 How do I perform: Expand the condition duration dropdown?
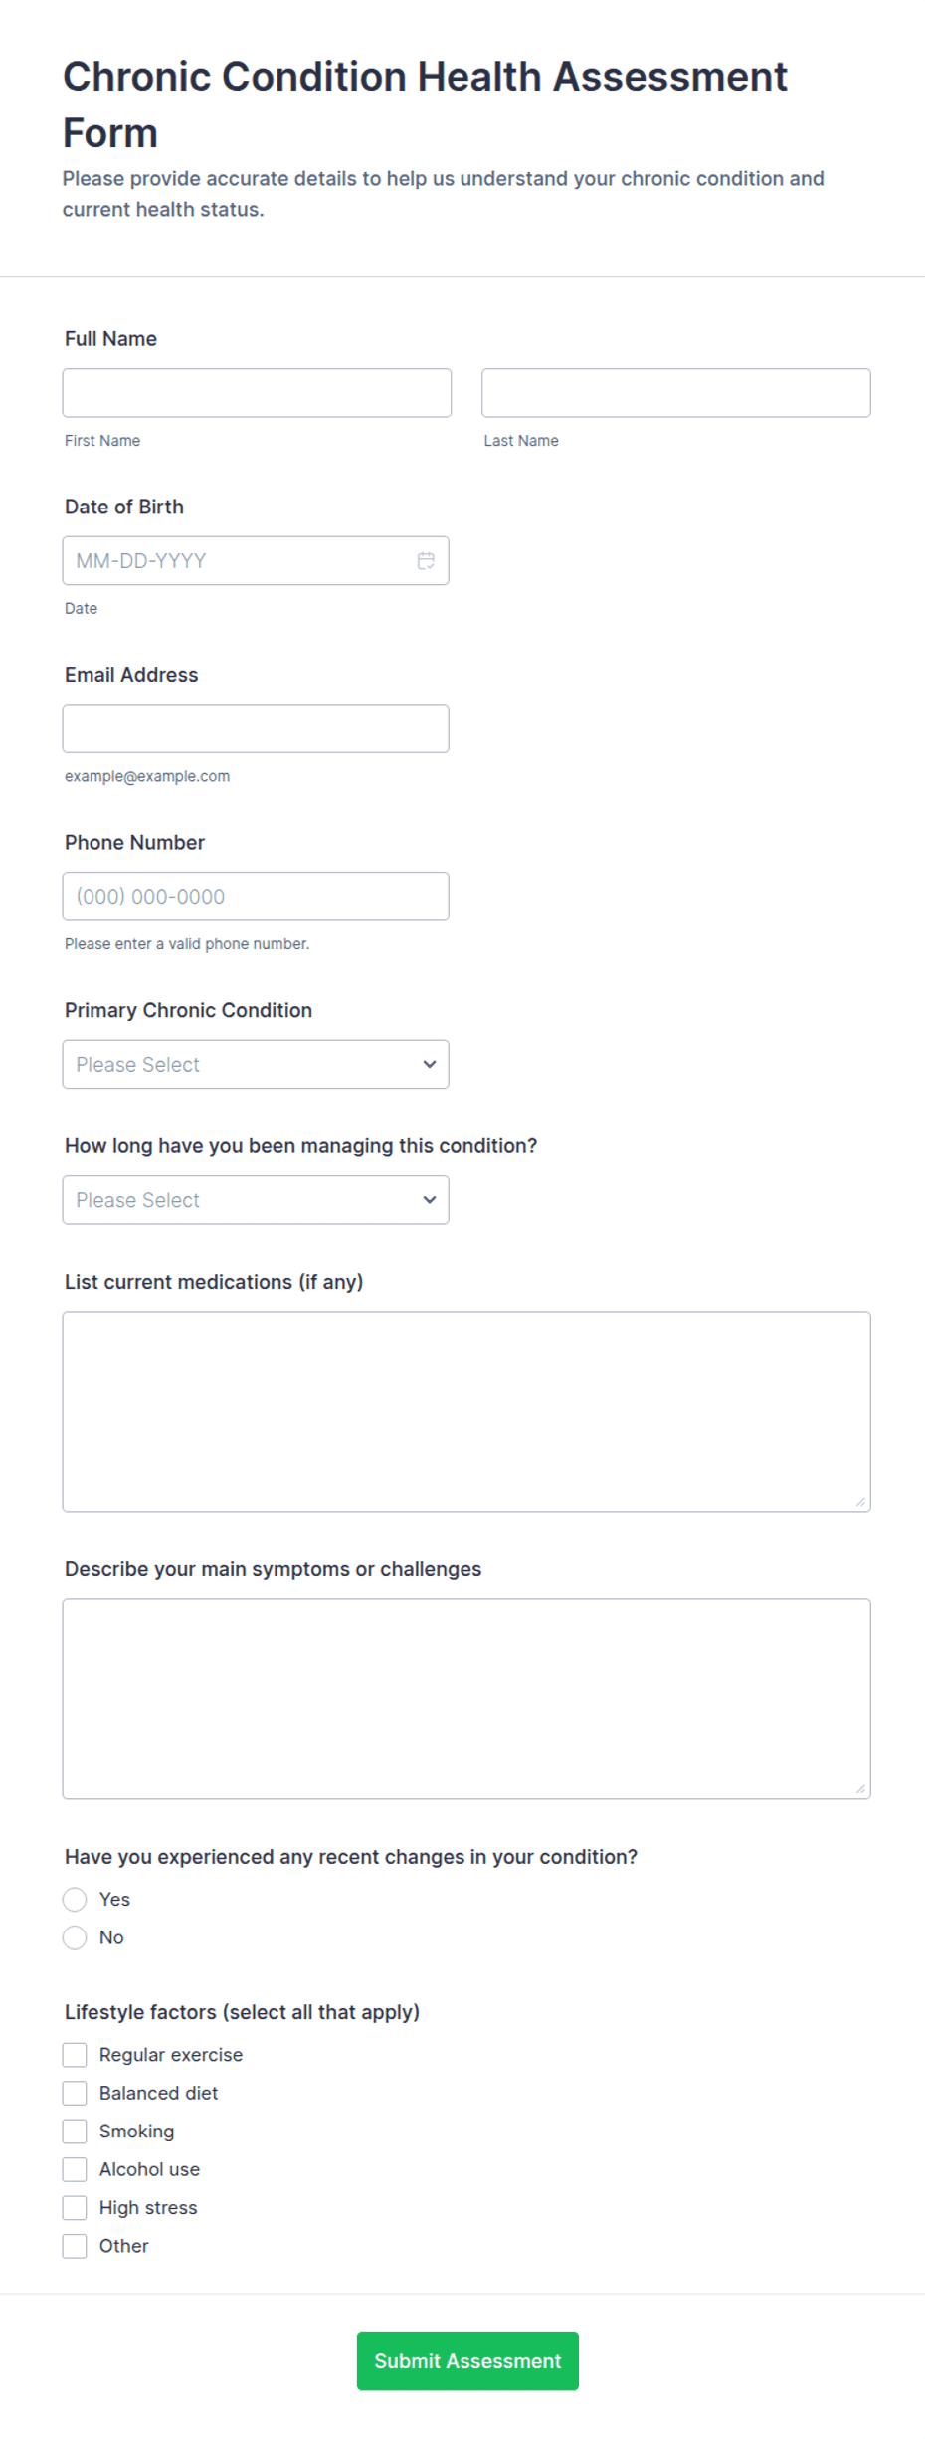click(256, 1200)
